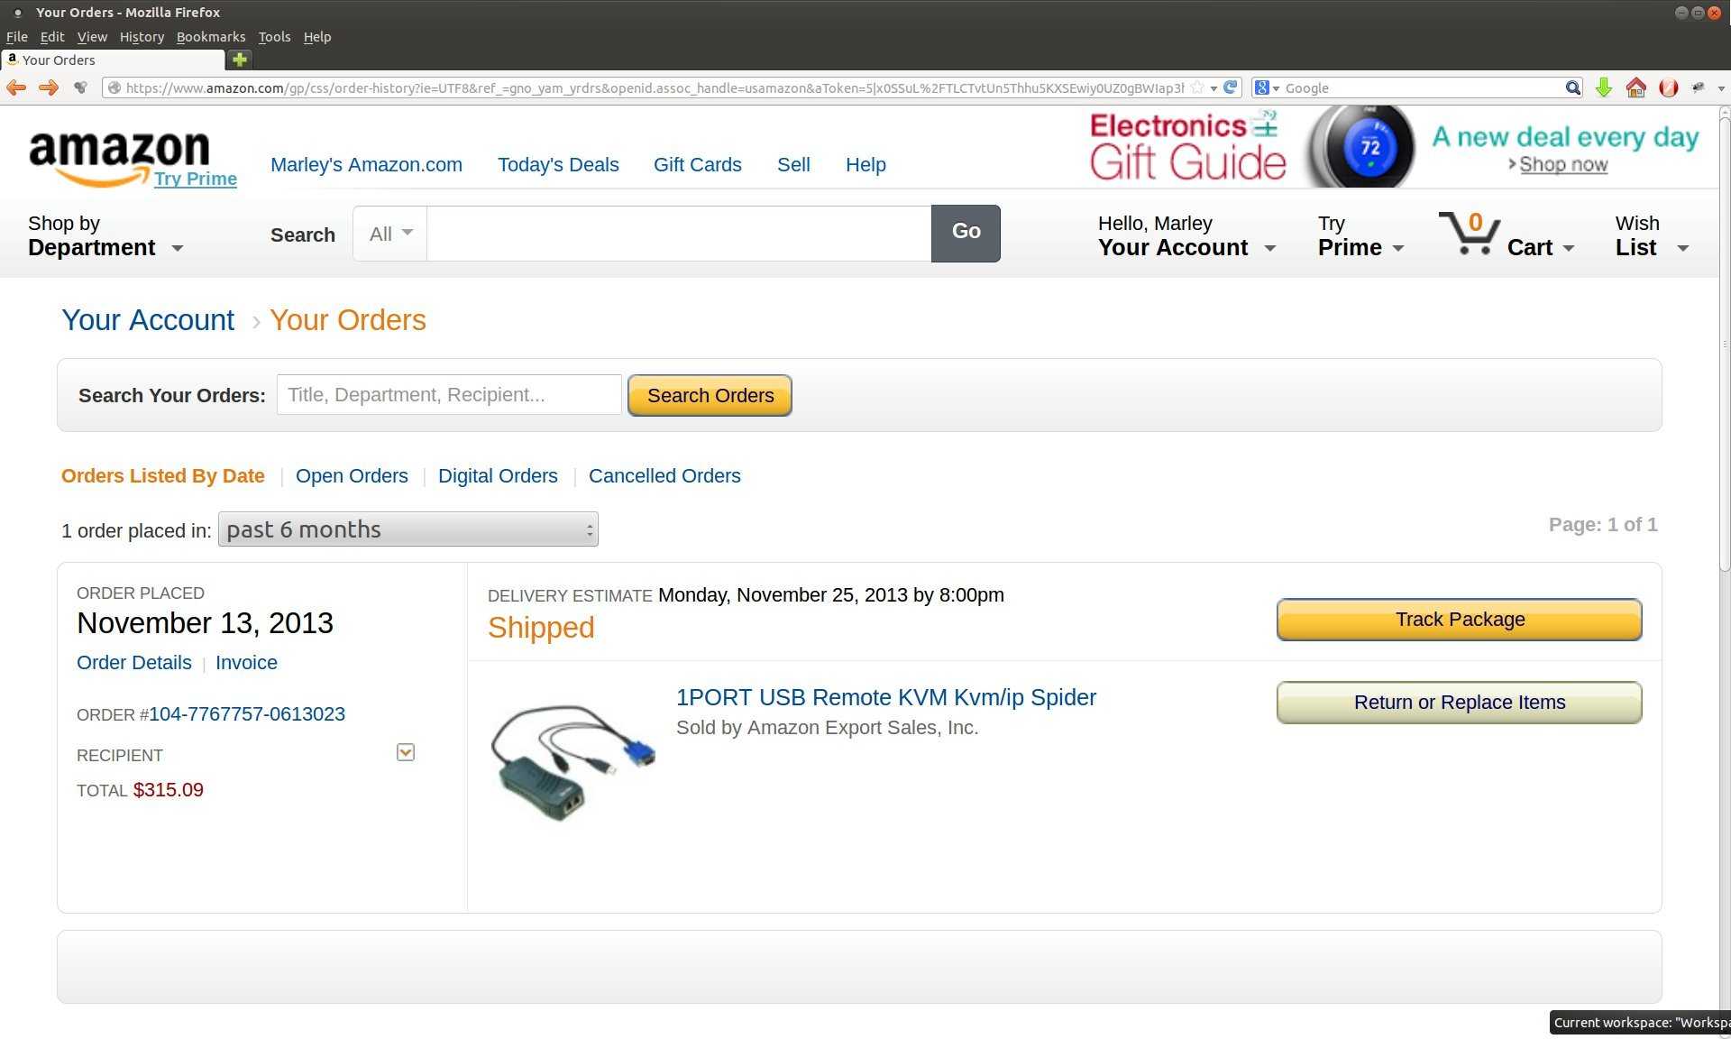Open the Bookmarks menu
The image size is (1731, 1039).
tap(211, 37)
